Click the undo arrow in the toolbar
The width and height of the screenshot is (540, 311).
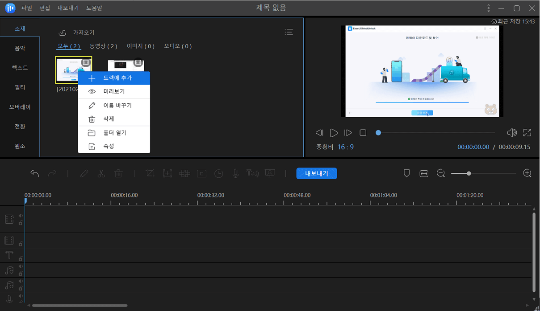point(35,174)
